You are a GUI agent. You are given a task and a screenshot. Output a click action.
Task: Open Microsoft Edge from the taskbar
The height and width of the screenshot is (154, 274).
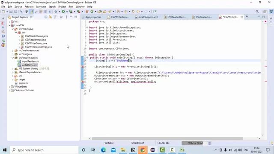pyautogui.click(x=103, y=150)
